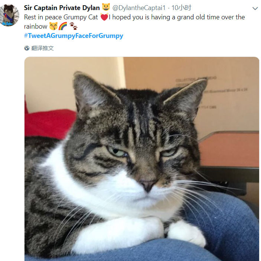Open the grumpy tabby cat photo
The width and height of the screenshot is (261, 261).
pyautogui.click(x=142, y=159)
